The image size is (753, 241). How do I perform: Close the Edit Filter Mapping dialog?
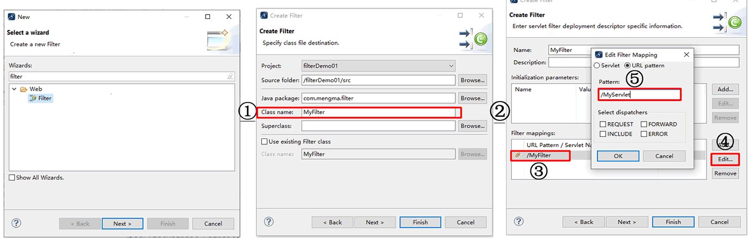pyautogui.click(x=687, y=55)
